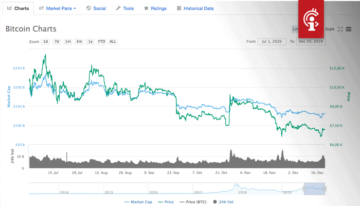The height and width of the screenshot is (206, 360).
Task: Open the Tools tab
Action: [125, 8]
